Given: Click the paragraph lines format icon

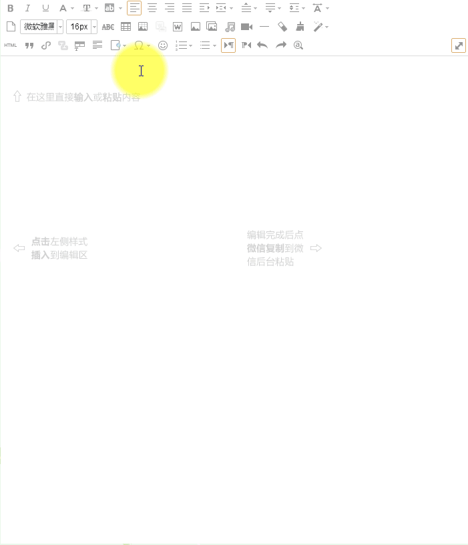Looking at the screenshot, I should click(x=97, y=45).
